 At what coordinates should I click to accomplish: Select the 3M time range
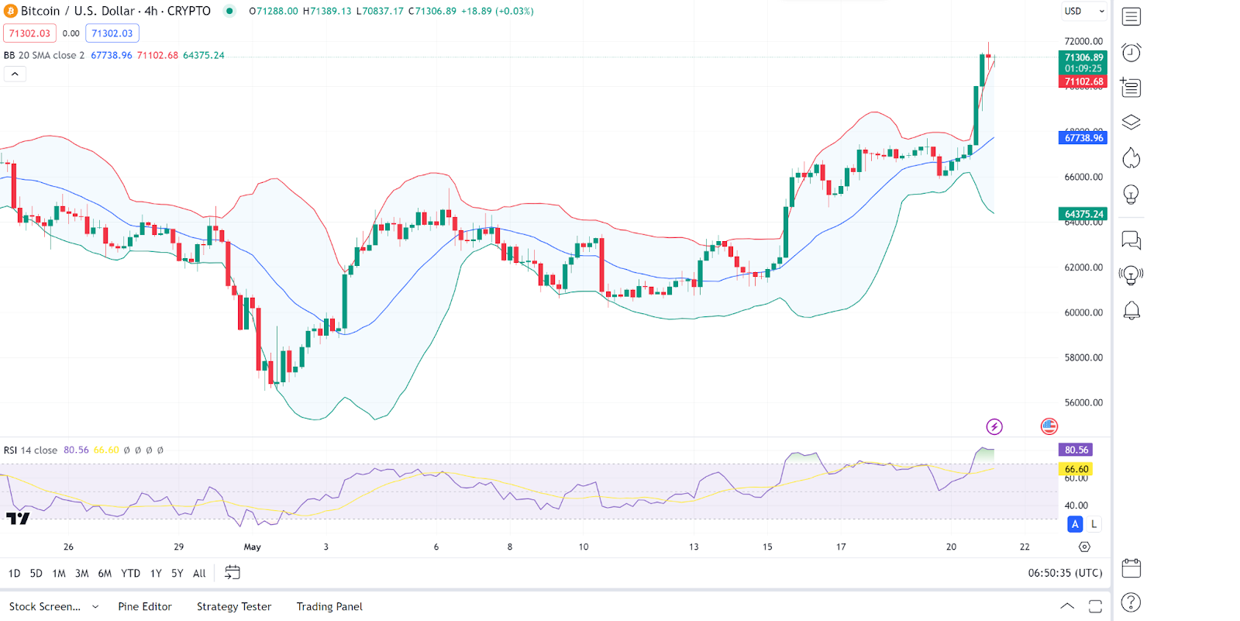81,574
